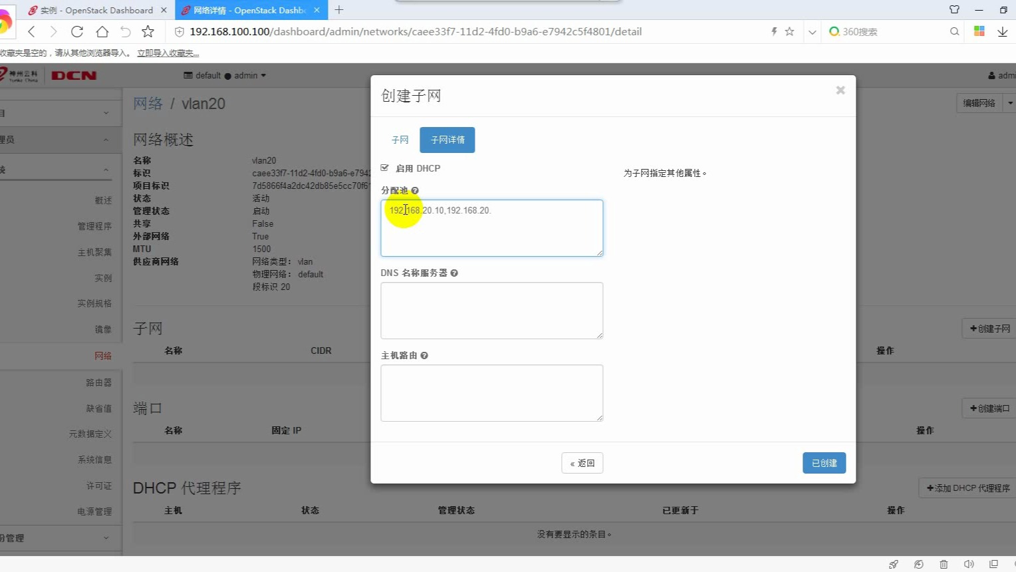Collapse the 系统 sidebar subsection chevron
The image size is (1016, 572).
[x=106, y=170]
